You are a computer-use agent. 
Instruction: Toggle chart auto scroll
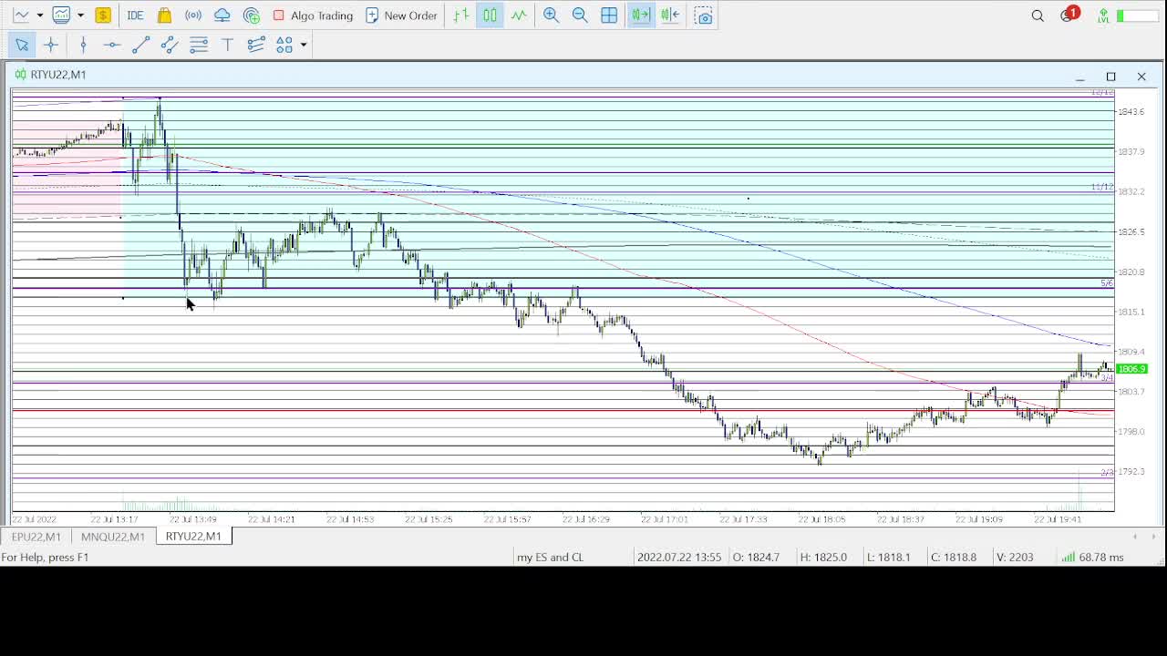tap(641, 15)
